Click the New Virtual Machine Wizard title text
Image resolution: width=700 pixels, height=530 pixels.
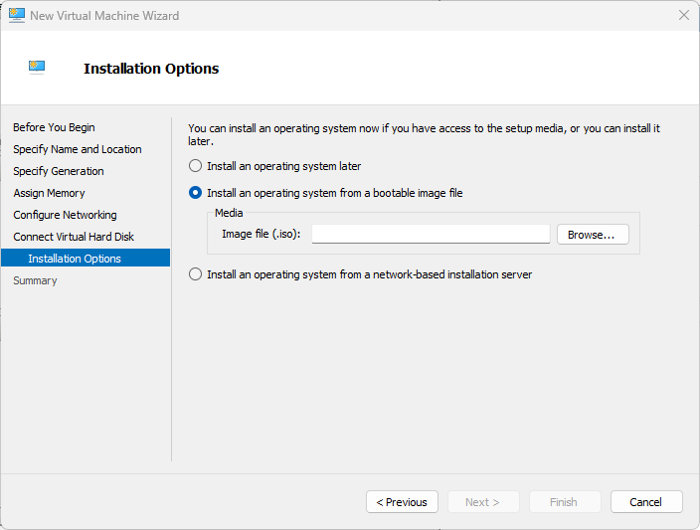coord(104,16)
